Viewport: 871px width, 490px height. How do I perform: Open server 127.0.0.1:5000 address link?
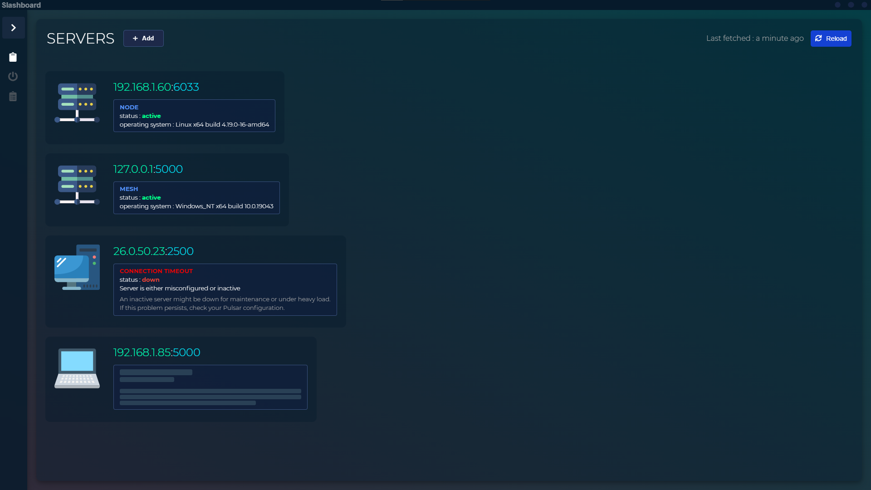pos(147,169)
